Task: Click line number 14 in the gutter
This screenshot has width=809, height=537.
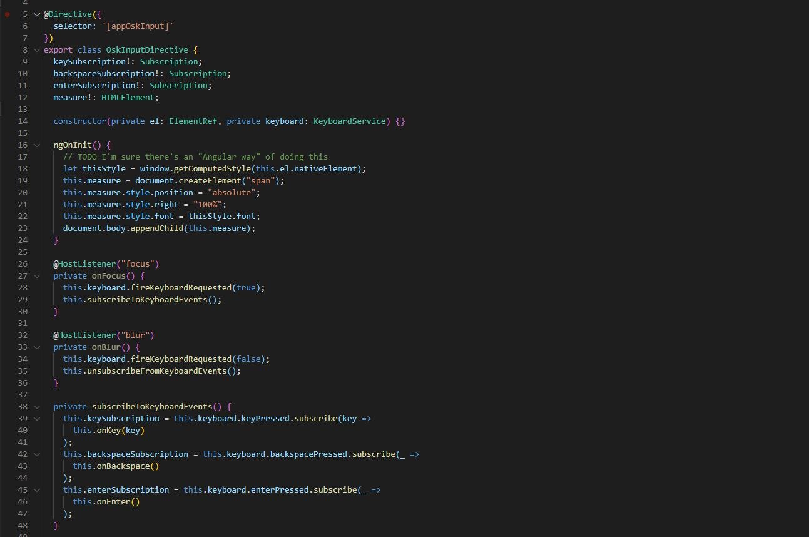Action: tap(23, 121)
